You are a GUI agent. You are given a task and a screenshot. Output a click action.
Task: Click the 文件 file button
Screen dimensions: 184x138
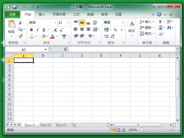click(12, 15)
